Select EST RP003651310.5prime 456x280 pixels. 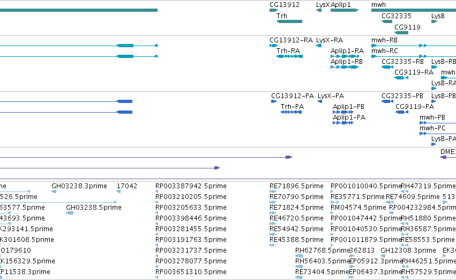[x=191, y=272]
